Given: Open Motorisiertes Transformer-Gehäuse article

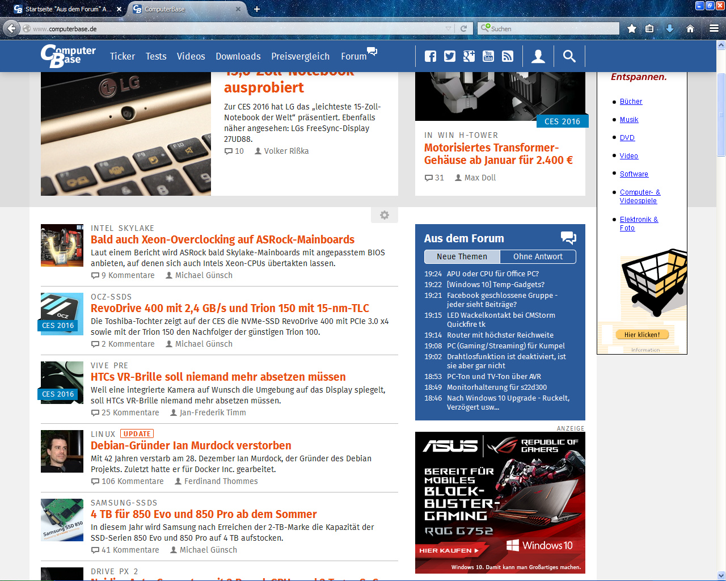Looking at the screenshot, I should pos(499,154).
